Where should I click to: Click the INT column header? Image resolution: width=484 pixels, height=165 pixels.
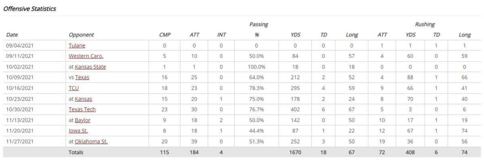(221, 35)
